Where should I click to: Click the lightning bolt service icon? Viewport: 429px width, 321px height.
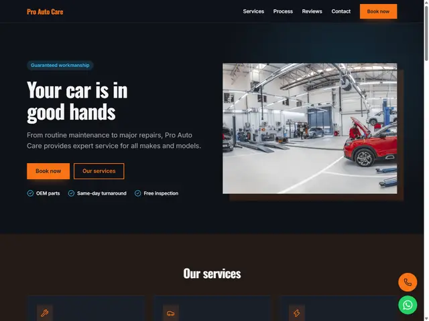click(x=297, y=313)
